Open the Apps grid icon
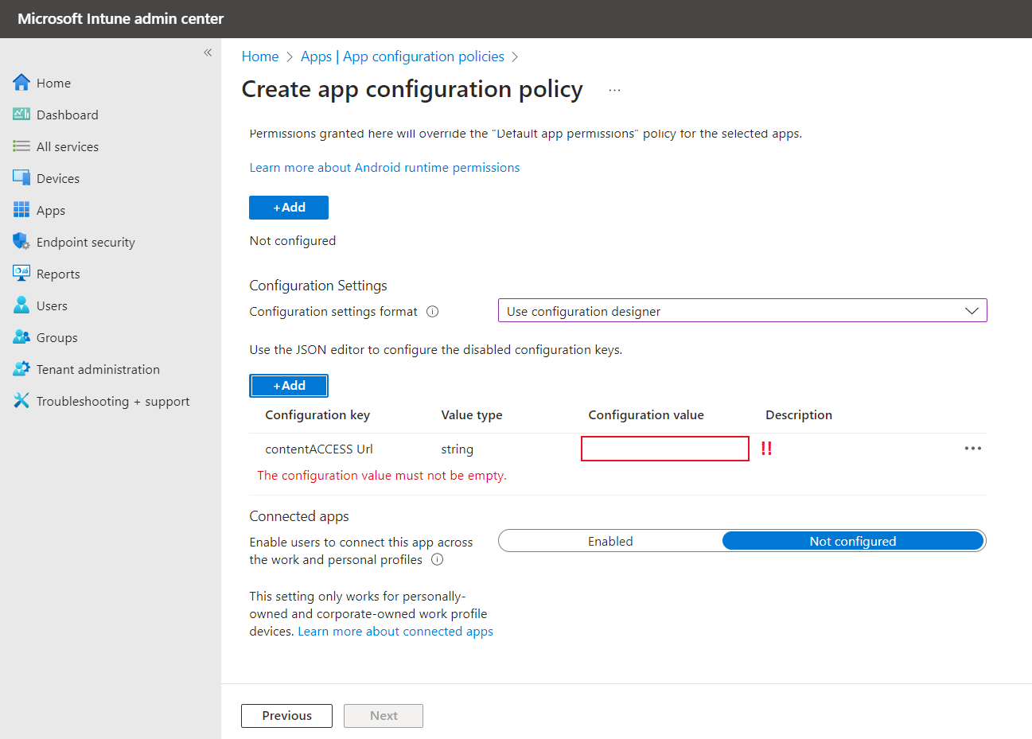Viewport: 1032px width, 739px height. pyautogui.click(x=21, y=210)
